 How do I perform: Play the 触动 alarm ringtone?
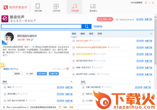(x=5, y=87)
